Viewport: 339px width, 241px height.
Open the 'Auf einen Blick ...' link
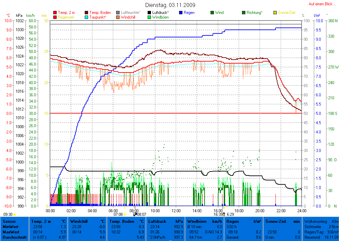[320, 4]
